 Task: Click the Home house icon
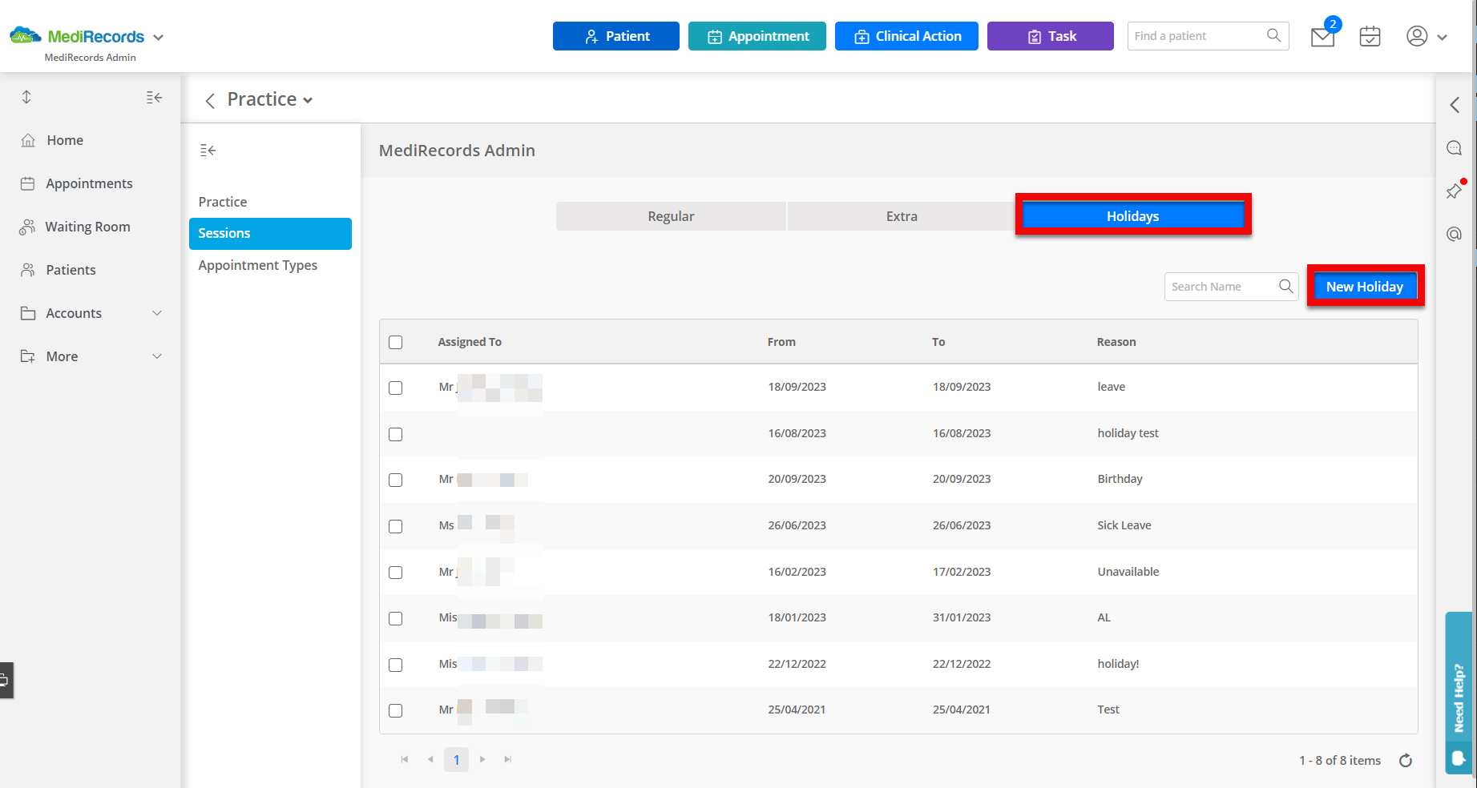(28, 140)
